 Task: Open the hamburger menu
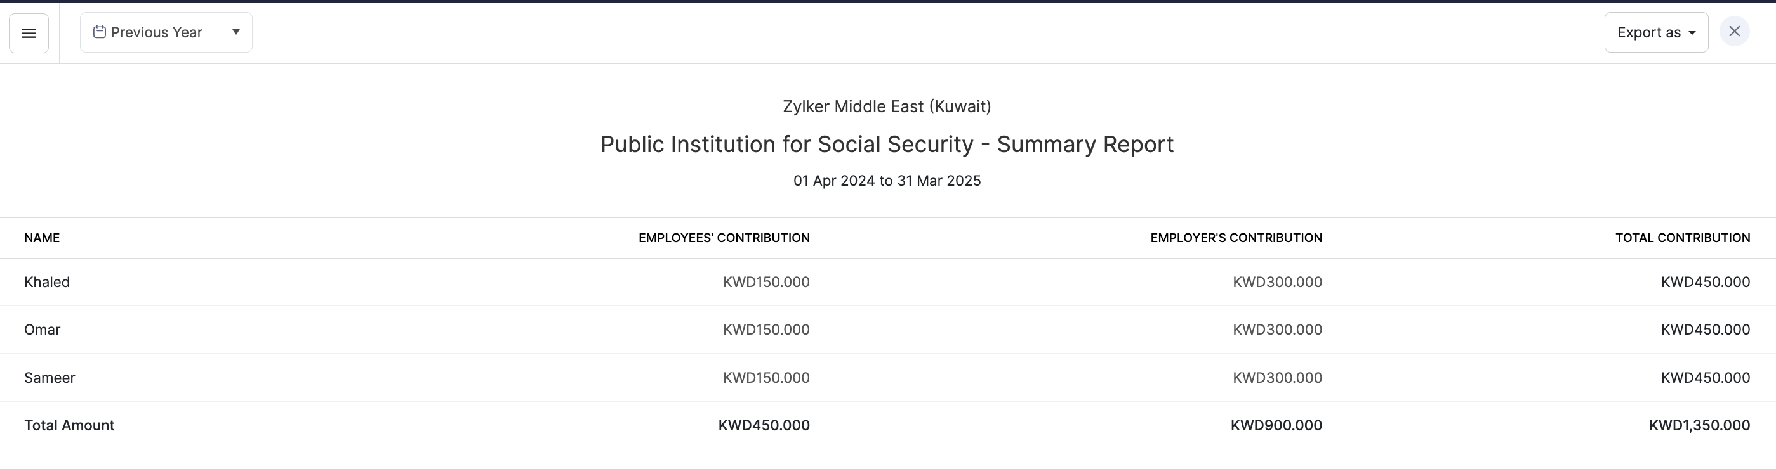click(29, 33)
